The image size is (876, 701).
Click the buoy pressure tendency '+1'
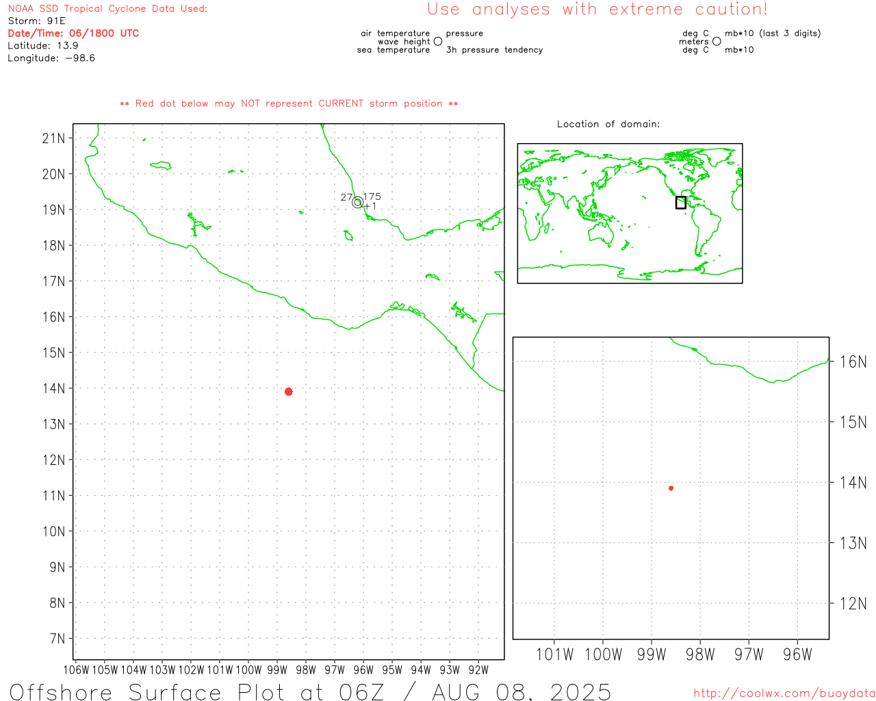point(370,205)
